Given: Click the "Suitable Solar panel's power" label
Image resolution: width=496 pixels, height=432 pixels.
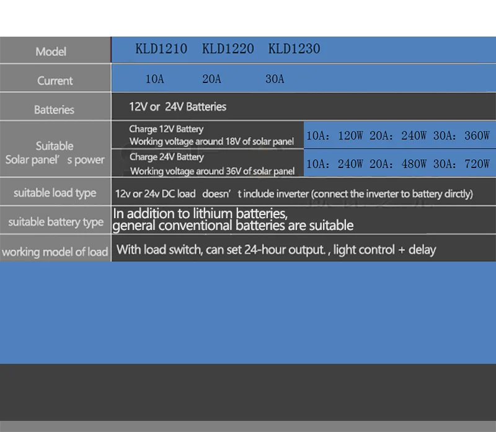Looking at the screenshot, I should click(x=55, y=152).
